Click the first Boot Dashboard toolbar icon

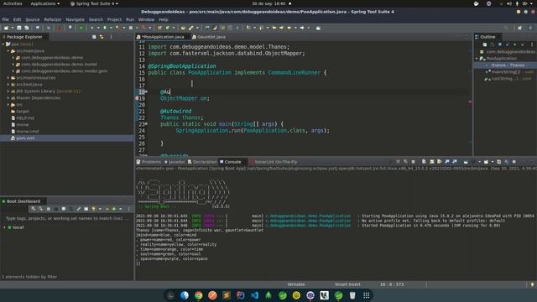(x=34, y=209)
